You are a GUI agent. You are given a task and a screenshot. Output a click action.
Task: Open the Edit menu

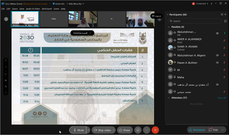pyautogui.click(x=8, y=9)
